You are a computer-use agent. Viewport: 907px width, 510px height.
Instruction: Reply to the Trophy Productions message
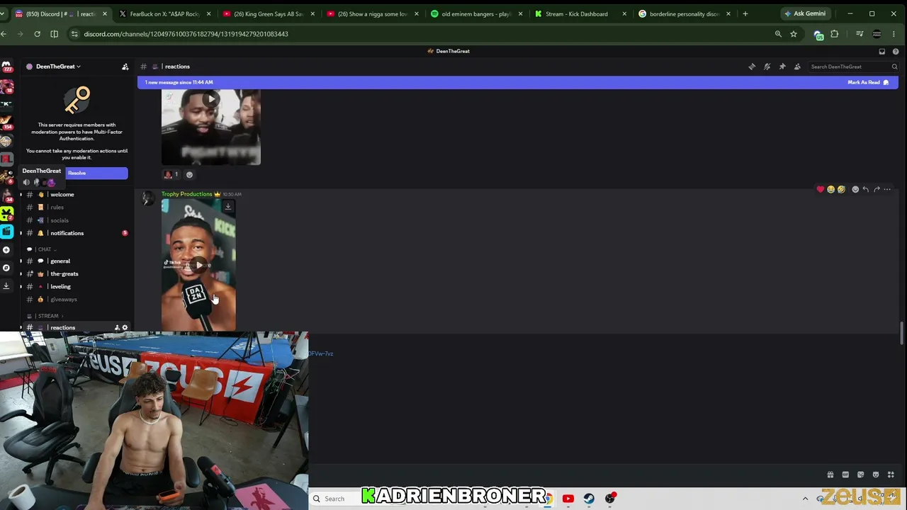coord(866,189)
